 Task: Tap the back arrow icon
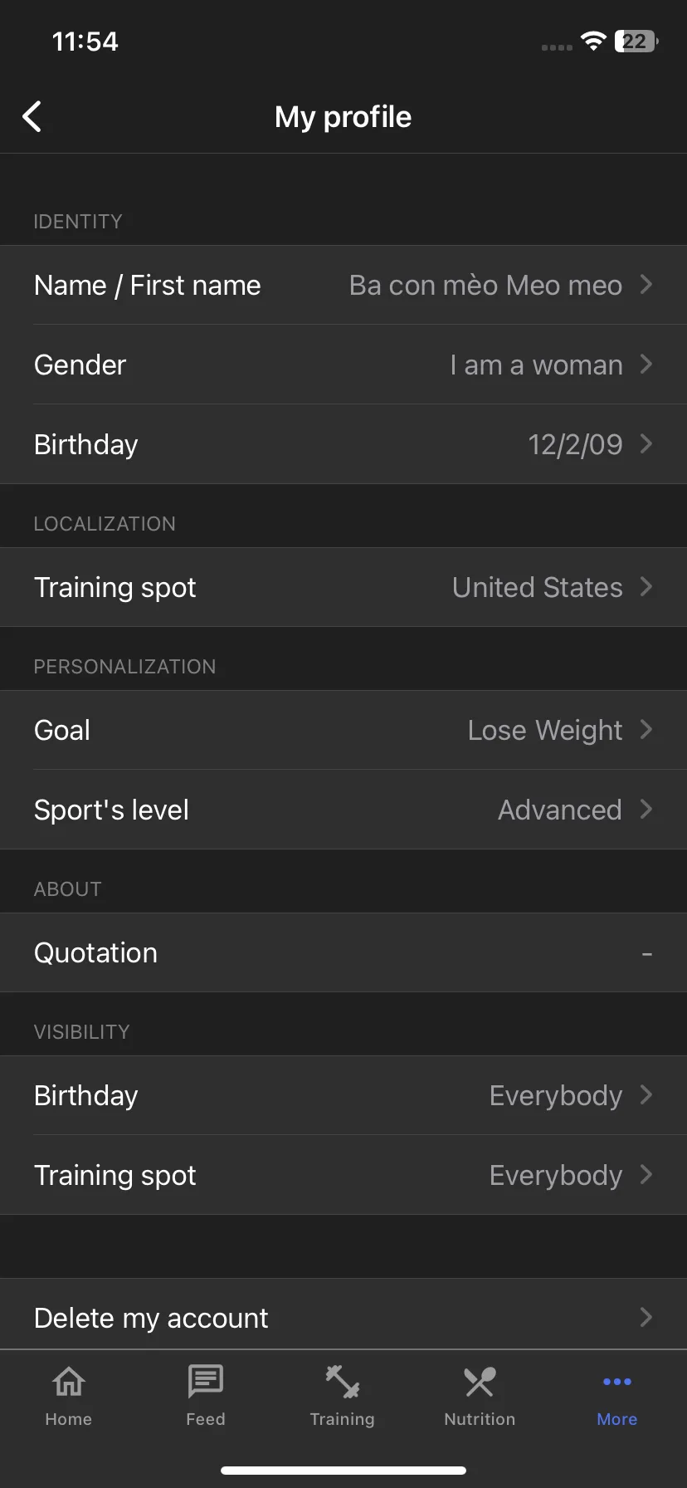tap(32, 116)
